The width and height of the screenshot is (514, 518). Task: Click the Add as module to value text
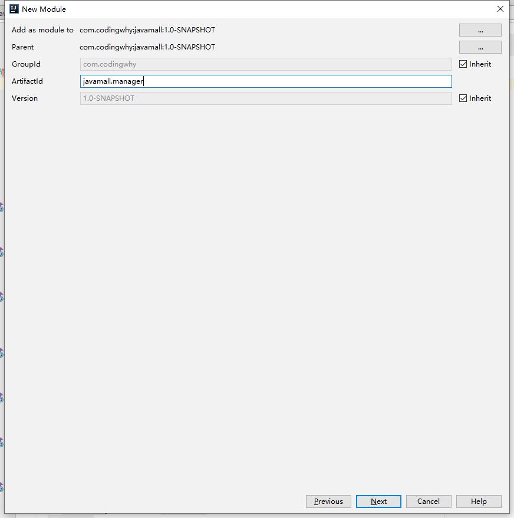pos(147,30)
